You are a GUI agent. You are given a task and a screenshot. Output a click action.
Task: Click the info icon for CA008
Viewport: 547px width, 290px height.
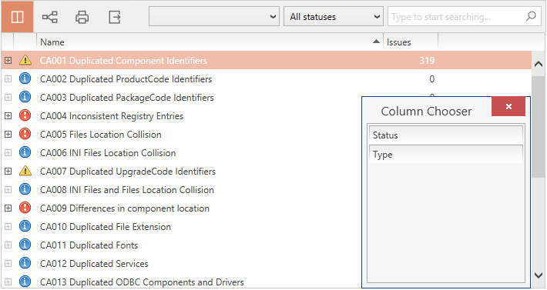(x=25, y=189)
